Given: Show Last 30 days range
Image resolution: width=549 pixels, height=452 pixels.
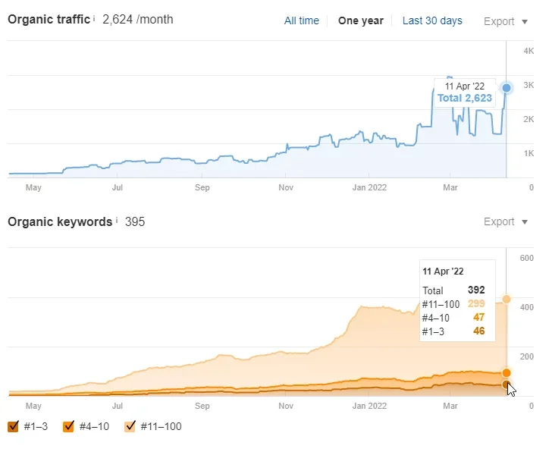Looking at the screenshot, I should tap(432, 20).
